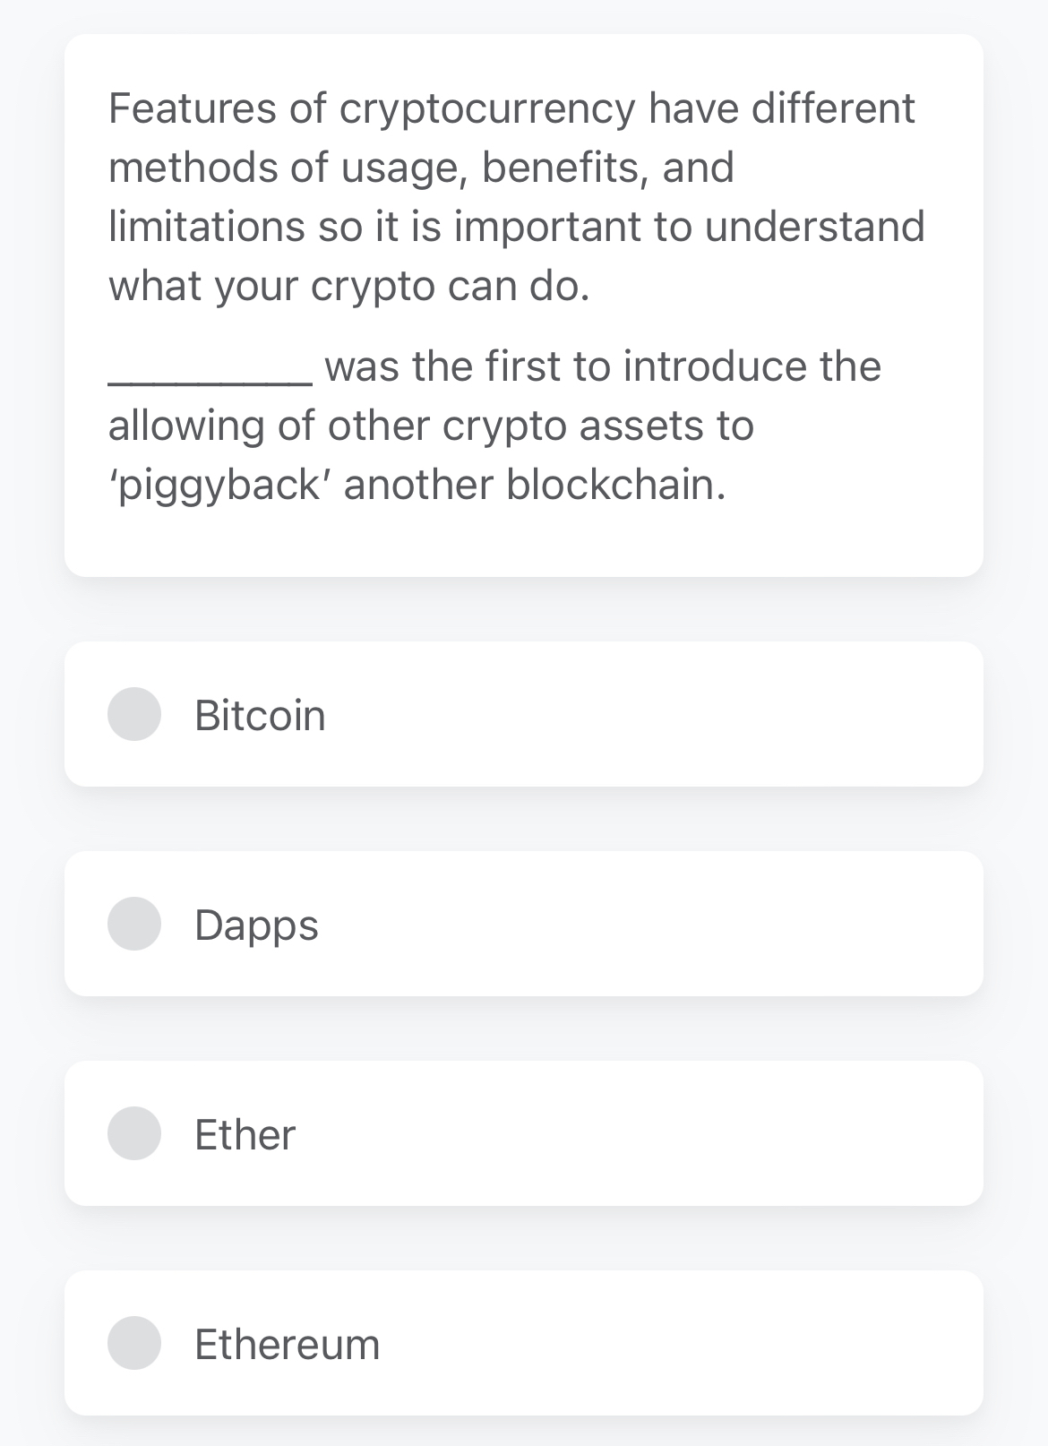Click the unselected circle beside Bitcoin
This screenshot has width=1048, height=1446.
tap(134, 715)
